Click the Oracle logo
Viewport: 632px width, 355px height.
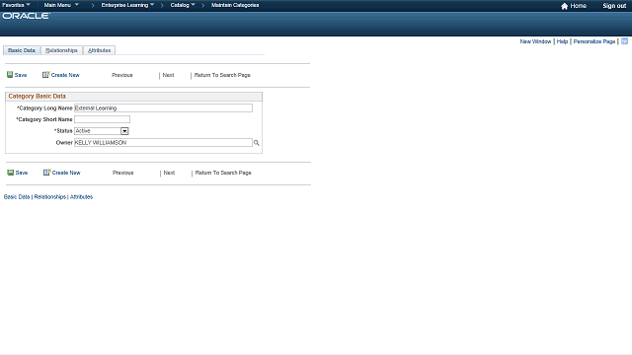pyautogui.click(x=27, y=16)
